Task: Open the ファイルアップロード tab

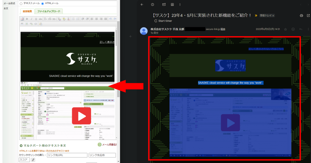Action: 49,11
